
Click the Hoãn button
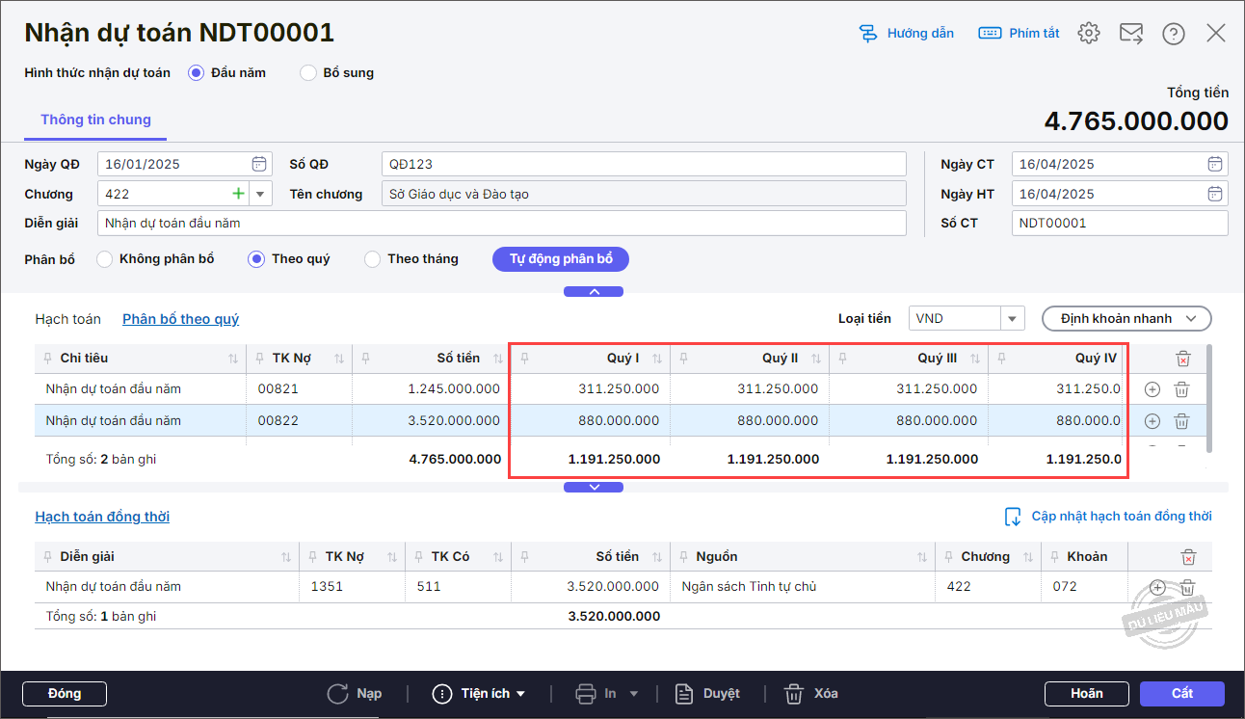tap(1087, 694)
